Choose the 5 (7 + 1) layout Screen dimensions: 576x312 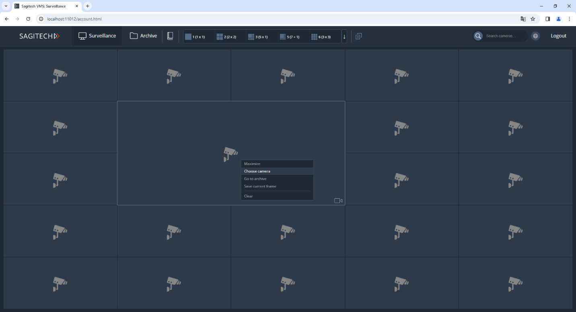tap(290, 37)
